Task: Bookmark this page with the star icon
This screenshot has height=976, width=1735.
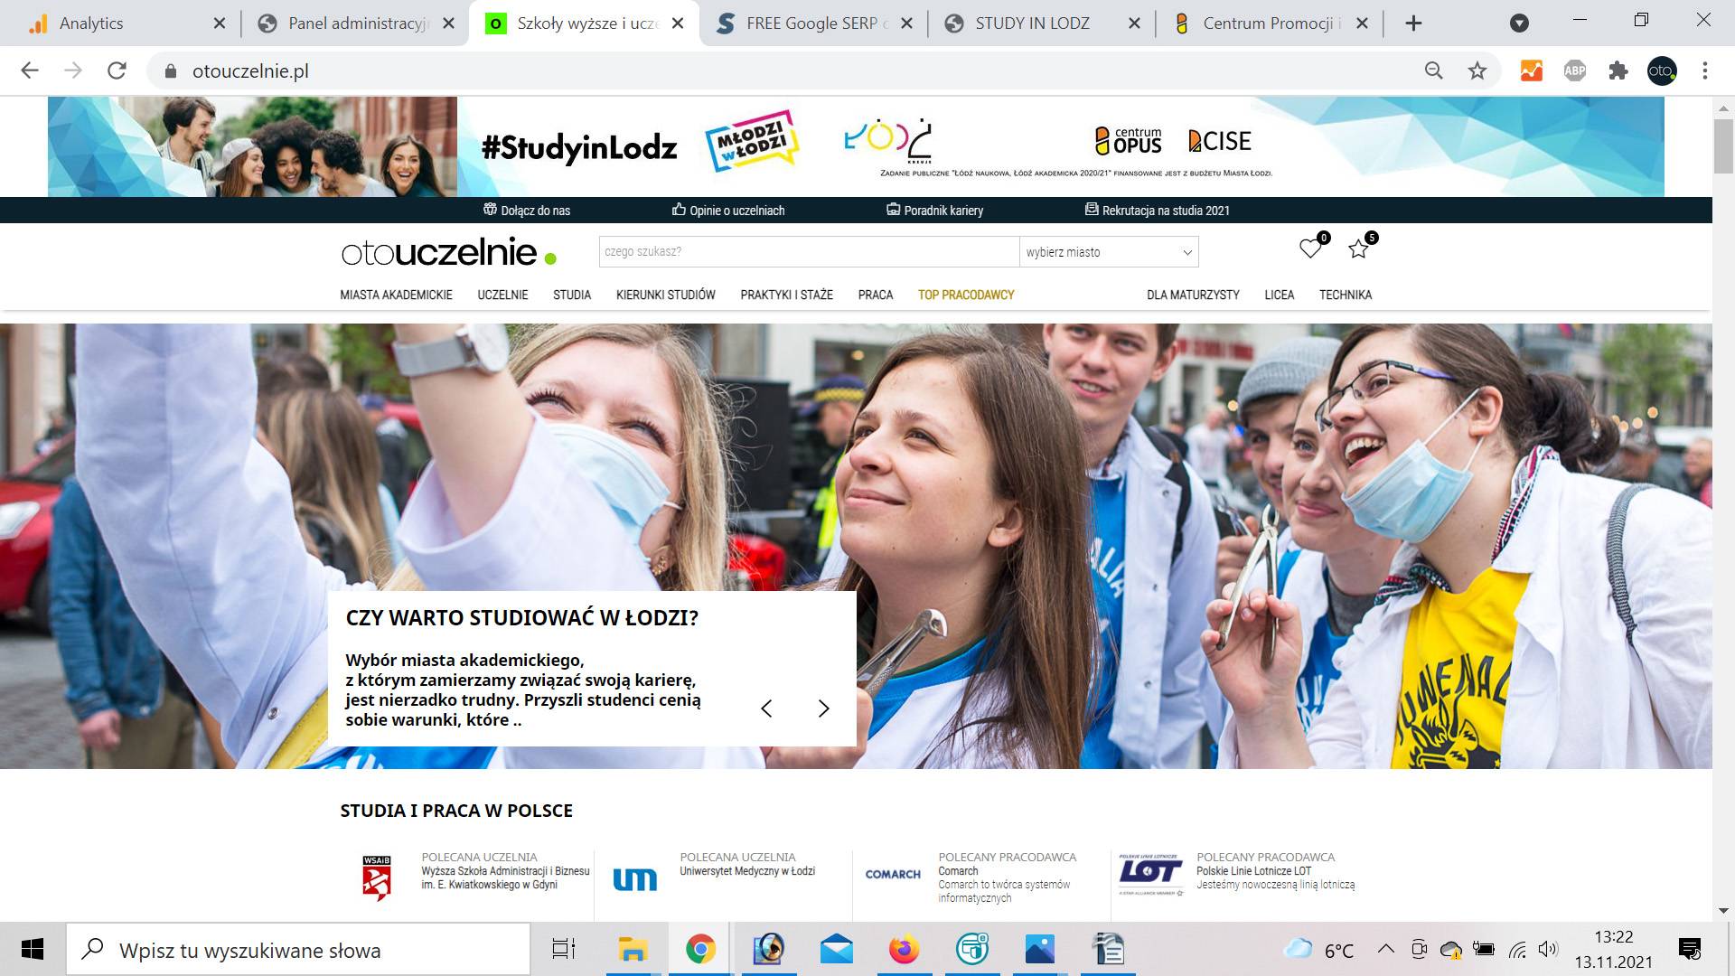Action: point(1477,70)
